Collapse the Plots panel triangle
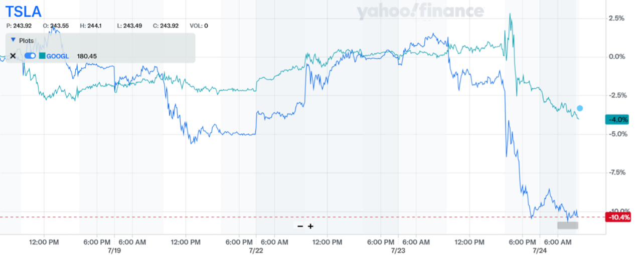 pyautogui.click(x=13, y=39)
